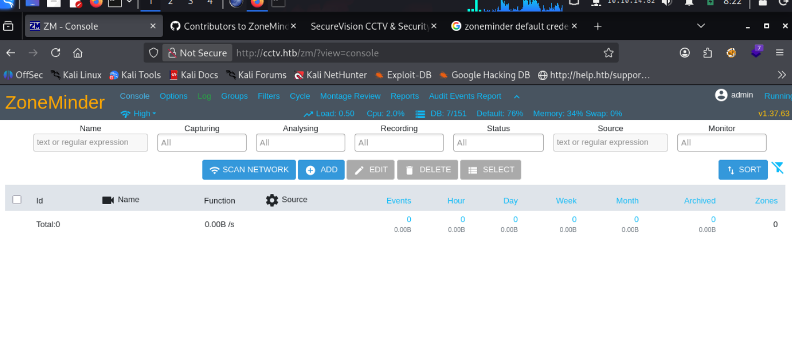Click the admin user account icon
792x362 pixels.
click(x=721, y=95)
